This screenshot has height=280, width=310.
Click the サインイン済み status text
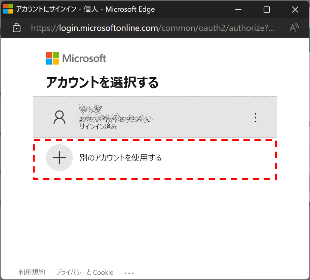(98, 126)
